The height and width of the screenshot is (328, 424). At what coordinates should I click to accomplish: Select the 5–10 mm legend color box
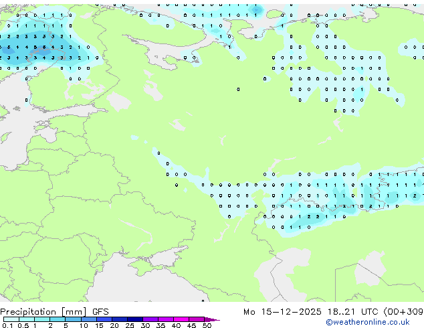(x=74, y=319)
